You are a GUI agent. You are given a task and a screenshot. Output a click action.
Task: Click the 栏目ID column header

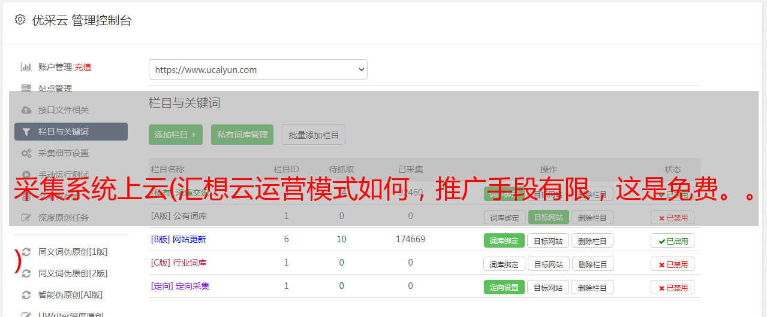(286, 169)
